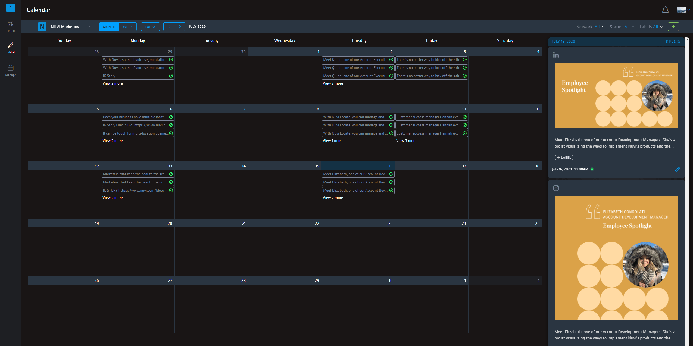Click the green plus button to add a post
The image size is (693, 346).
coord(673,27)
